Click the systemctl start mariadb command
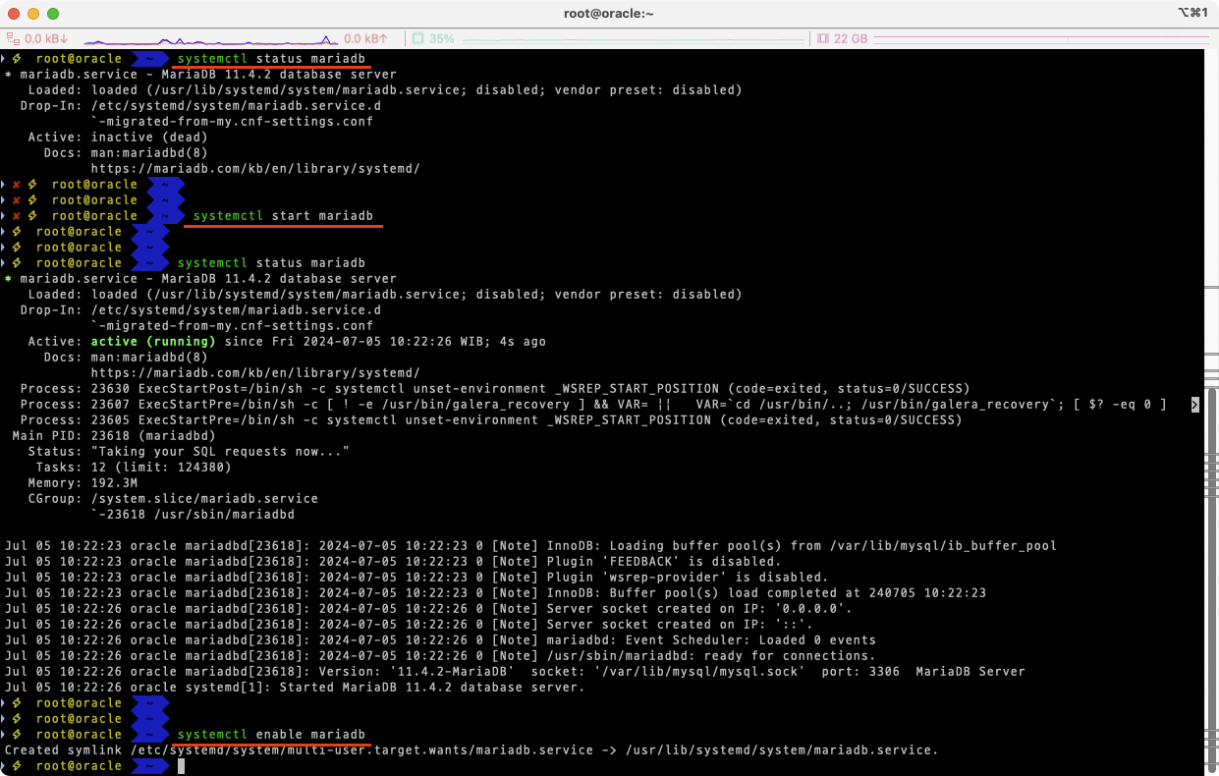This screenshot has width=1219, height=776. (283, 216)
